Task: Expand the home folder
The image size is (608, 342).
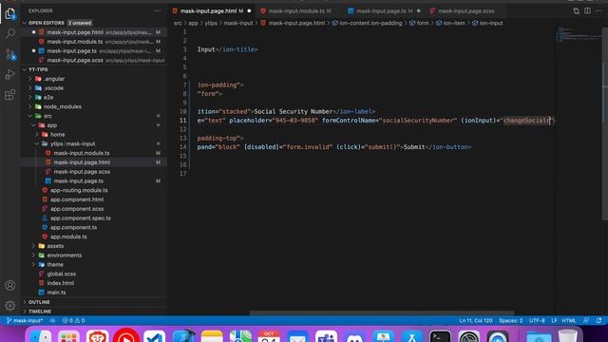Action: (57, 135)
